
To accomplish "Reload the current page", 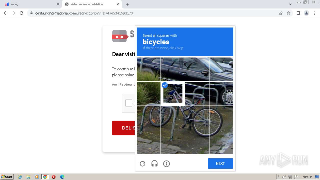I will [x=21, y=13].
